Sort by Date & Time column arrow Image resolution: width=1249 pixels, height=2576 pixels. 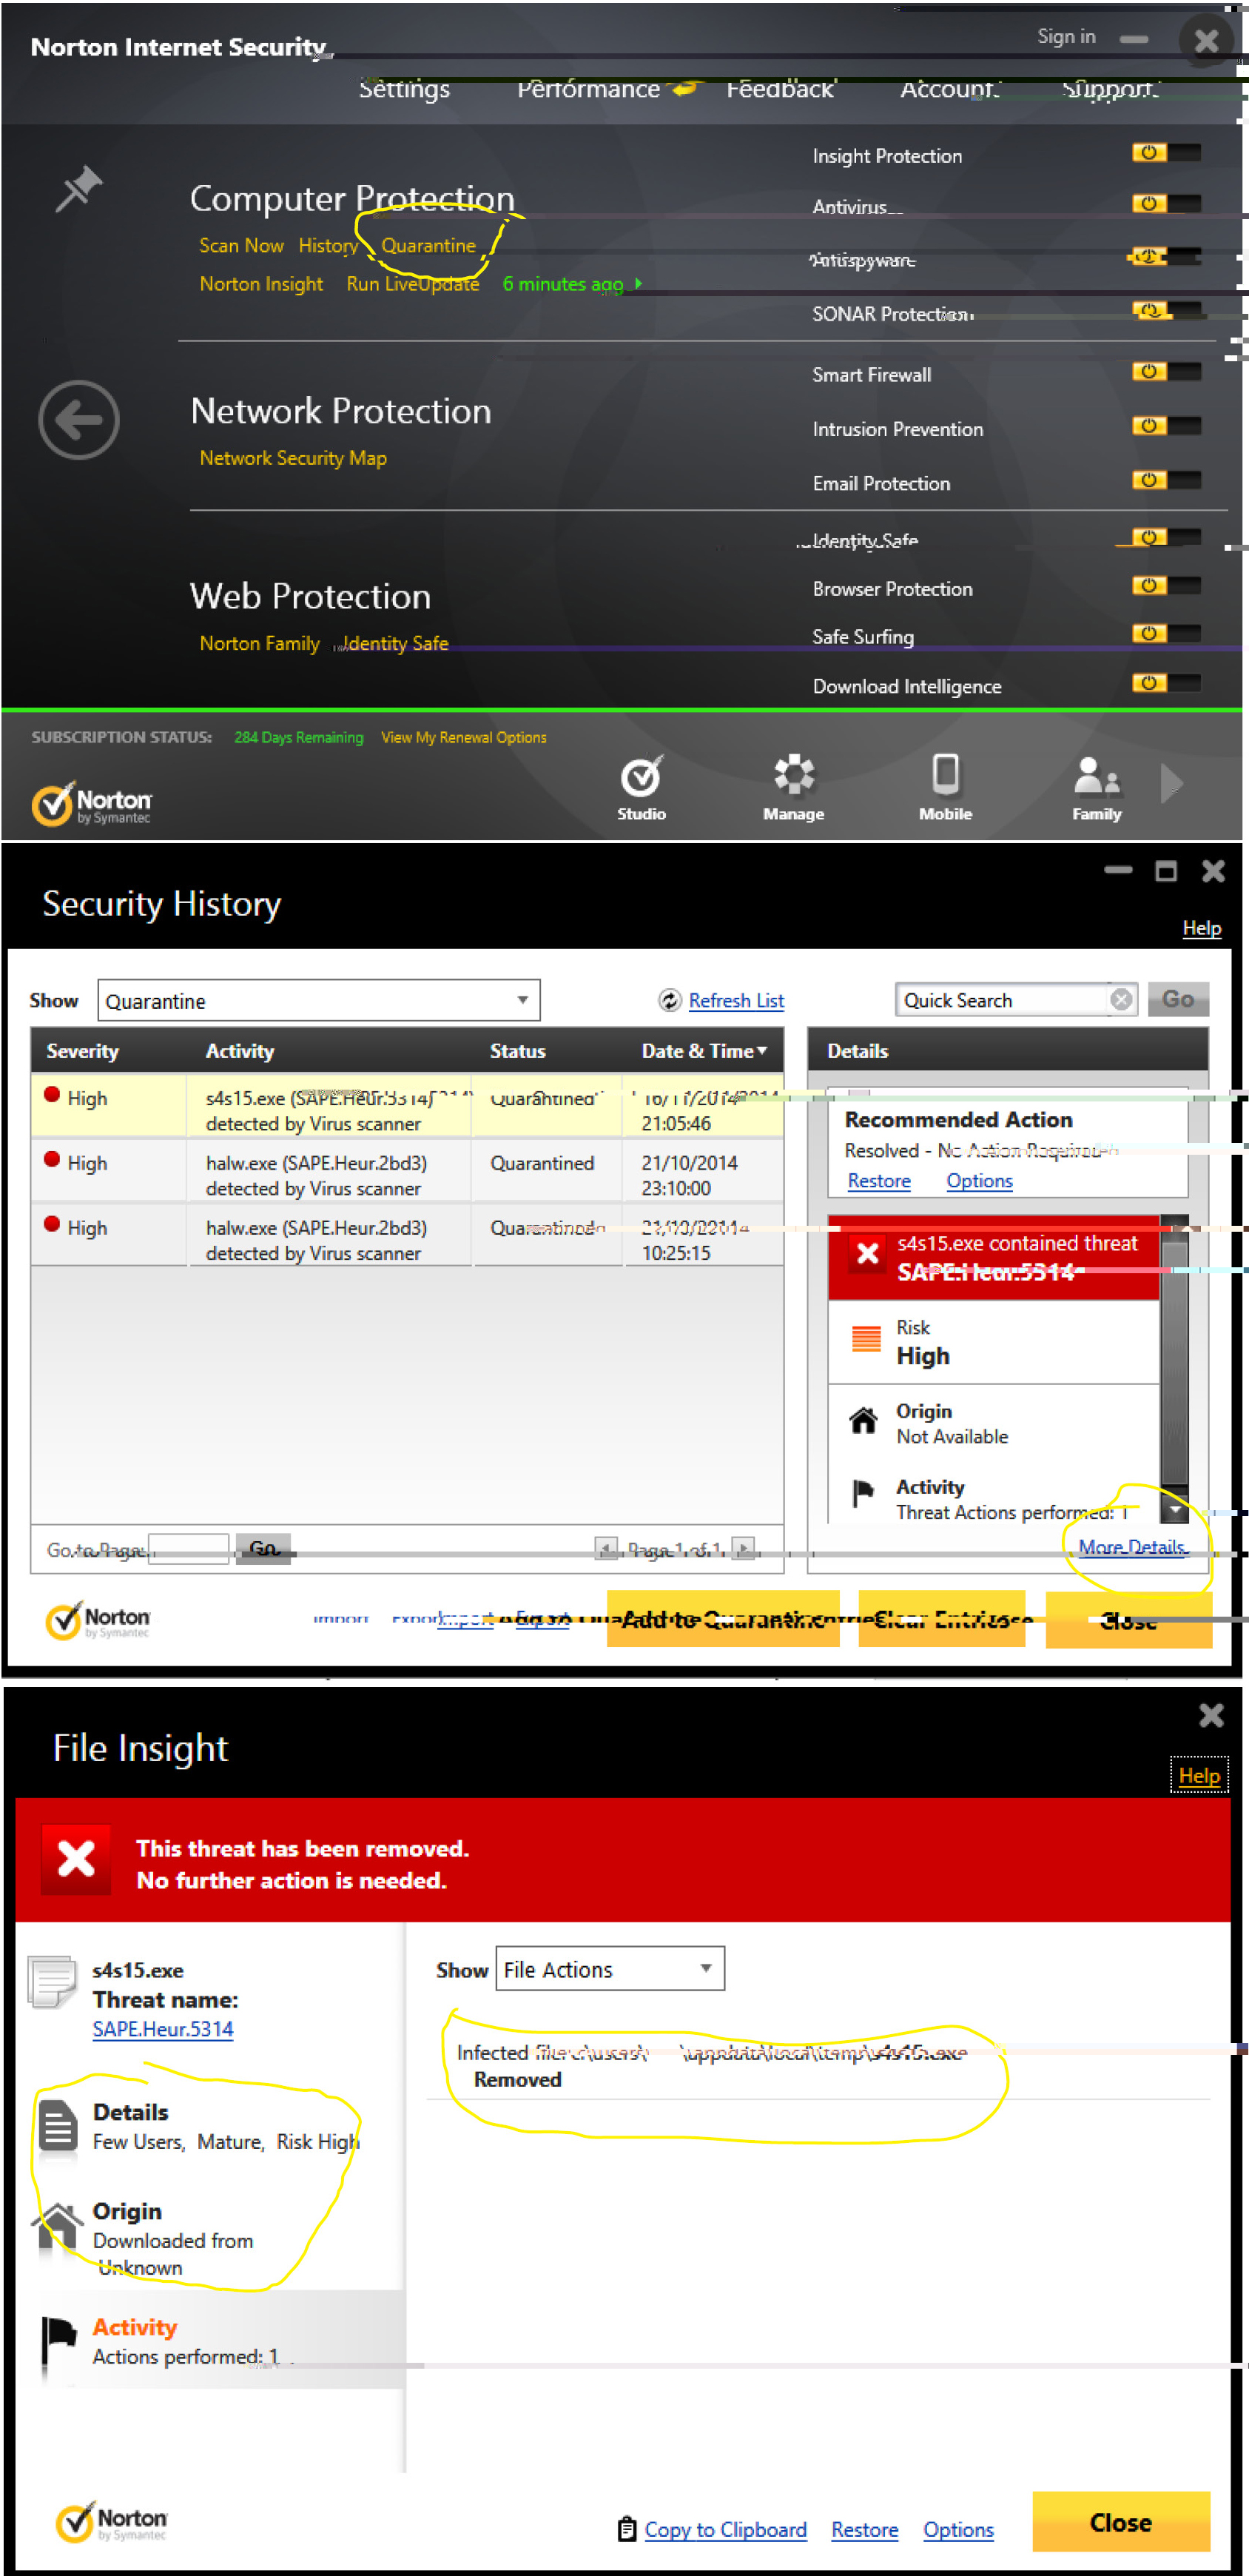pyautogui.click(x=762, y=1050)
